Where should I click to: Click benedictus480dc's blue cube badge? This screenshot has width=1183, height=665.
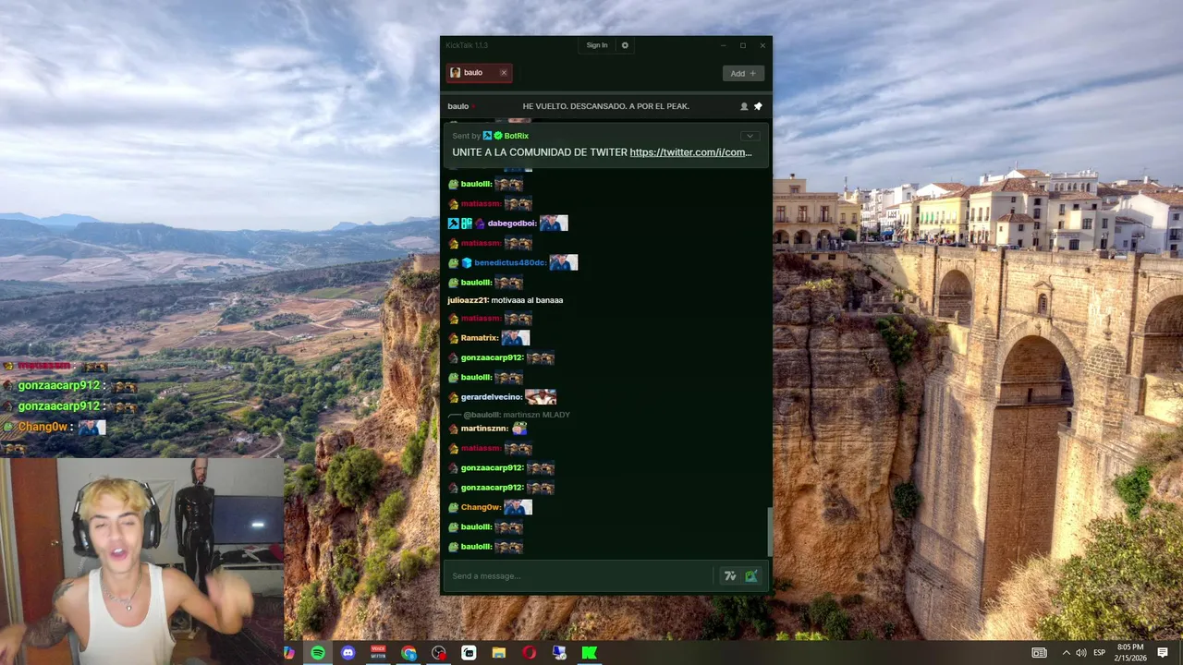click(x=467, y=263)
